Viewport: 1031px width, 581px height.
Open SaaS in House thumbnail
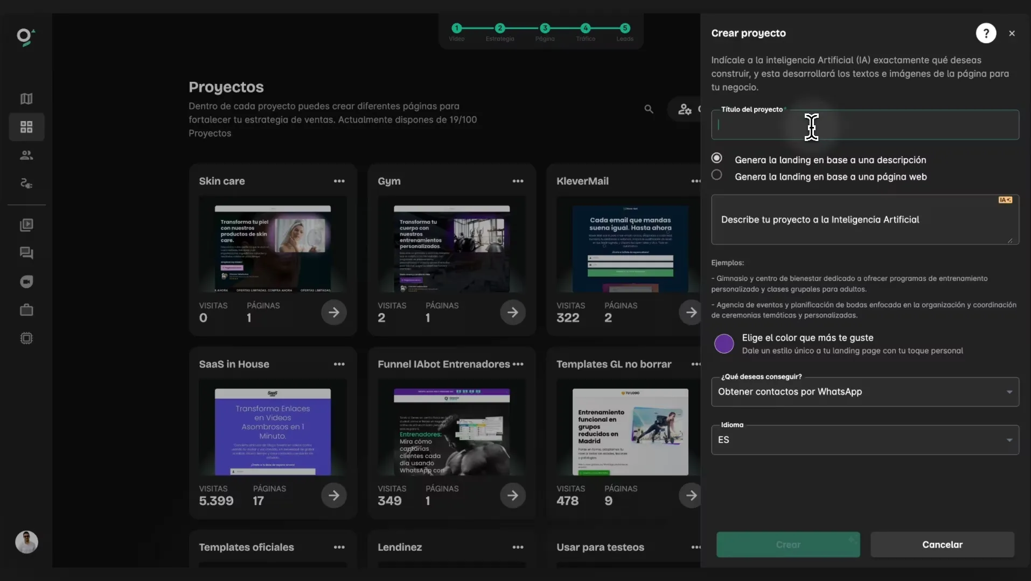(273, 428)
